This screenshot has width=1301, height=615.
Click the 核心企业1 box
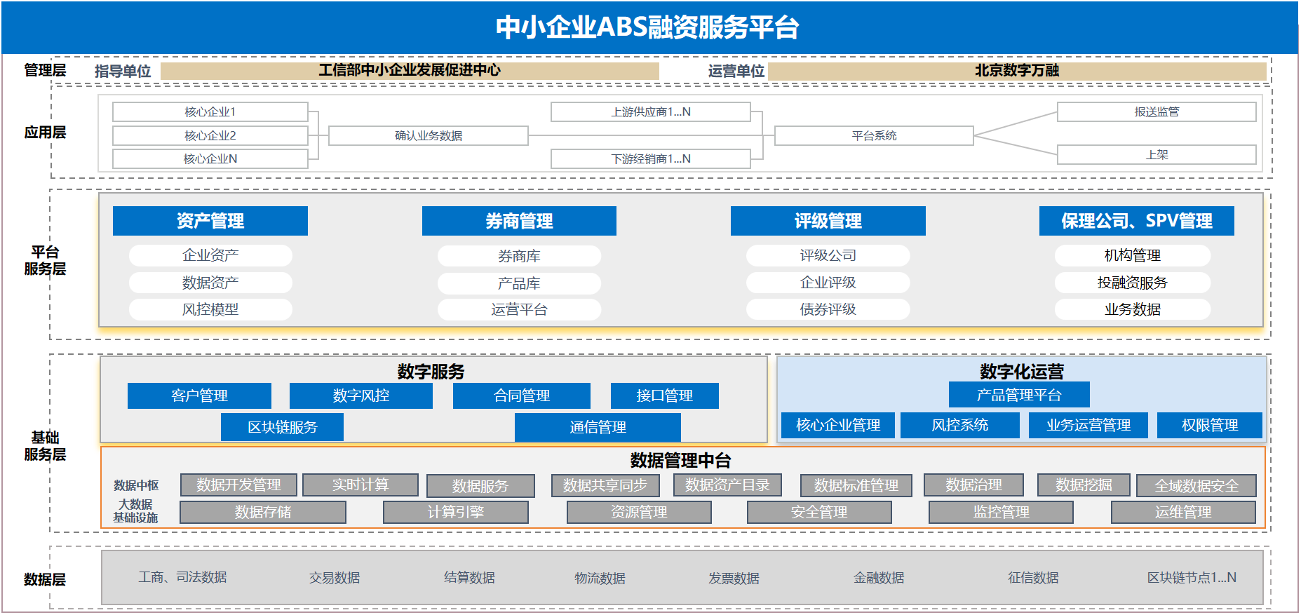click(x=210, y=111)
